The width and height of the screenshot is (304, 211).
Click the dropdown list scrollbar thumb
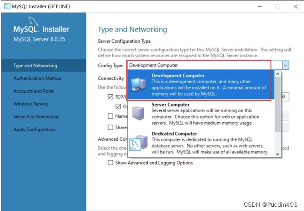tap(278, 104)
